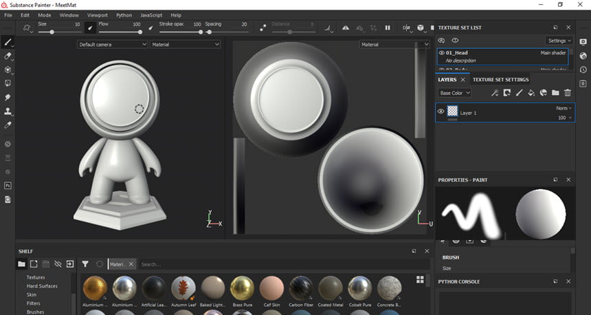Click the mirror triangle icon in toolbar
Viewport: 591px width, 315px height.
(346, 28)
